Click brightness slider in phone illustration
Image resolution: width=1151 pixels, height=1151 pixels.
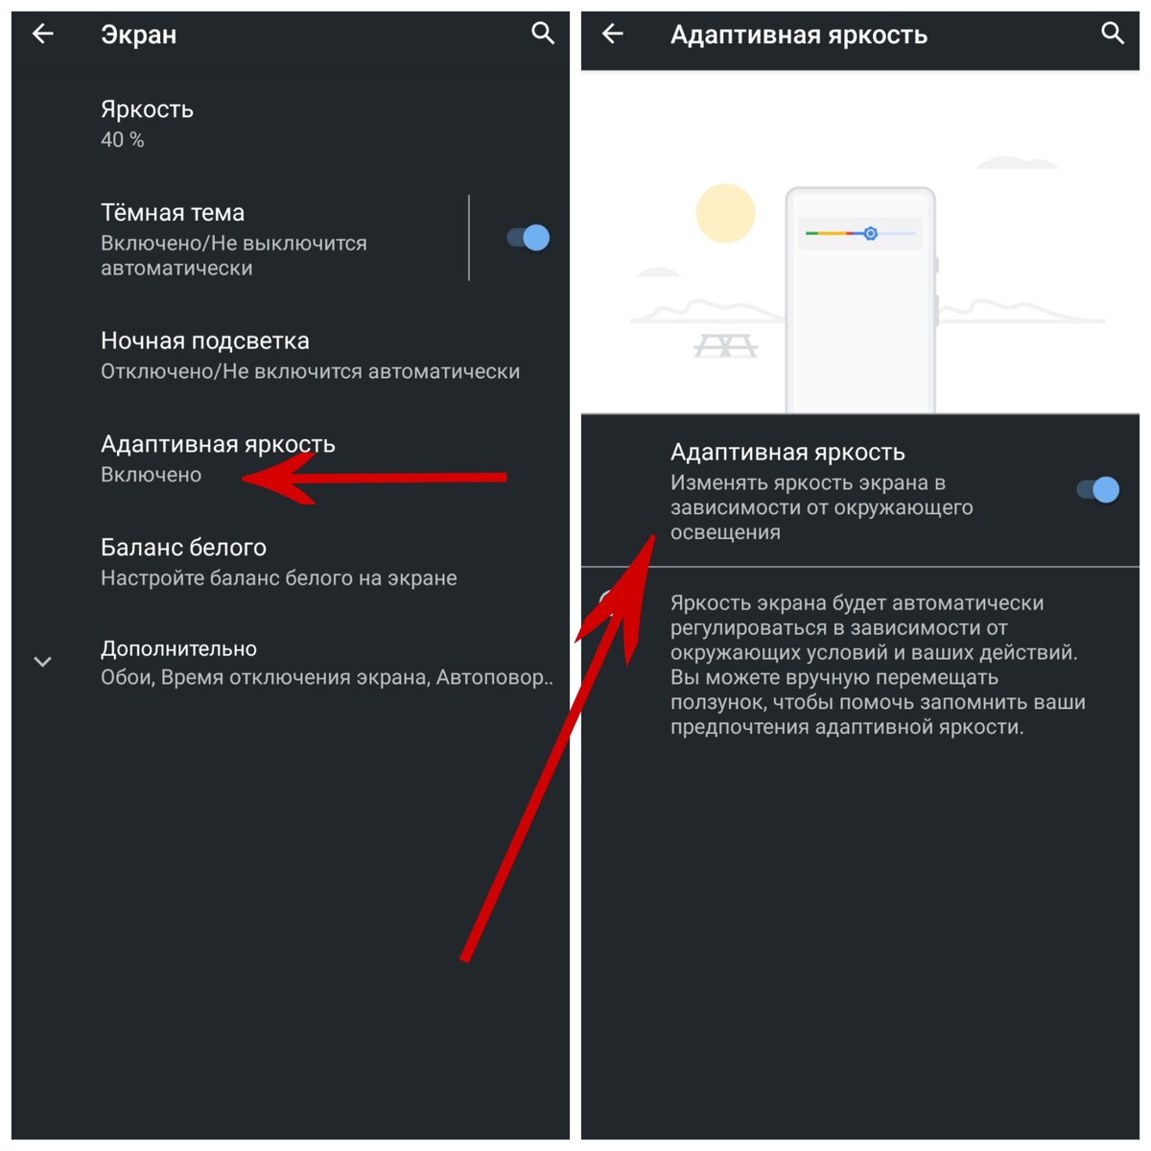[860, 233]
